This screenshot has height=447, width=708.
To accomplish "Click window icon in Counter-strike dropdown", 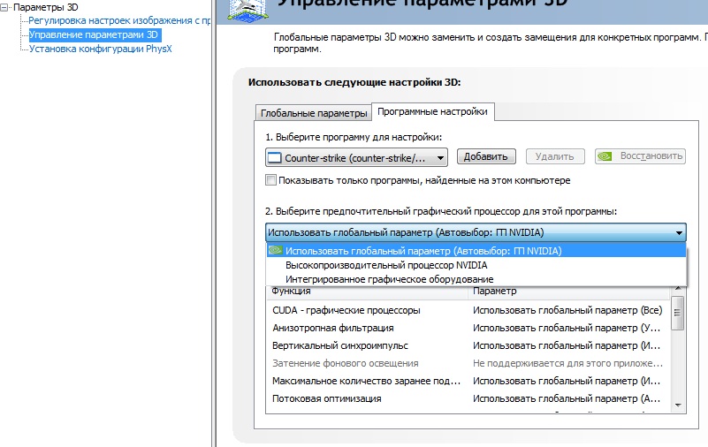I will click(274, 158).
